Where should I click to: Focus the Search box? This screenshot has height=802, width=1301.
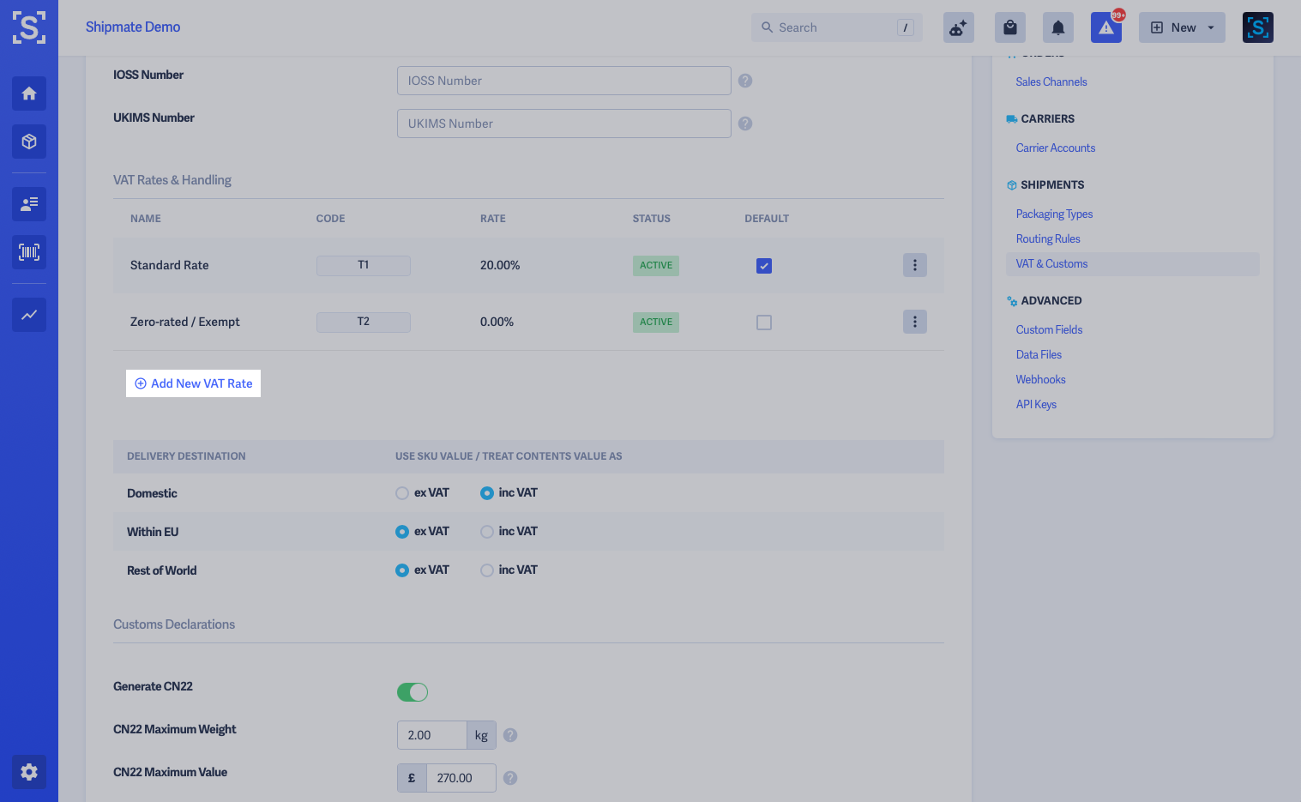[x=837, y=27]
